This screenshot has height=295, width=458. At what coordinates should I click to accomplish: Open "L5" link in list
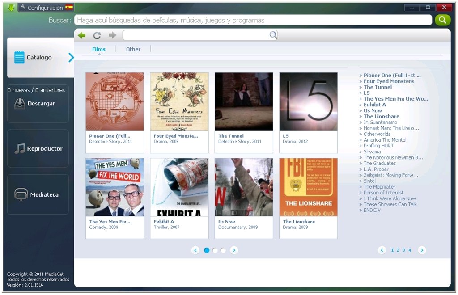click(x=367, y=93)
